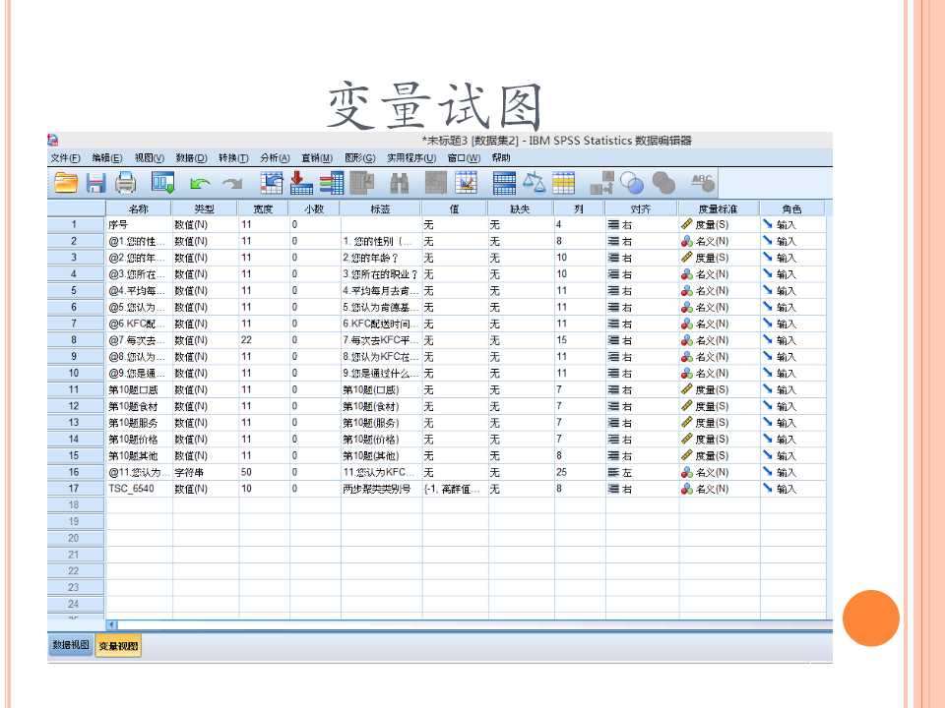Click the 名义(N) measure cell for TSC_6540
The width and height of the screenshot is (945, 708).
pyautogui.click(x=719, y=489)
